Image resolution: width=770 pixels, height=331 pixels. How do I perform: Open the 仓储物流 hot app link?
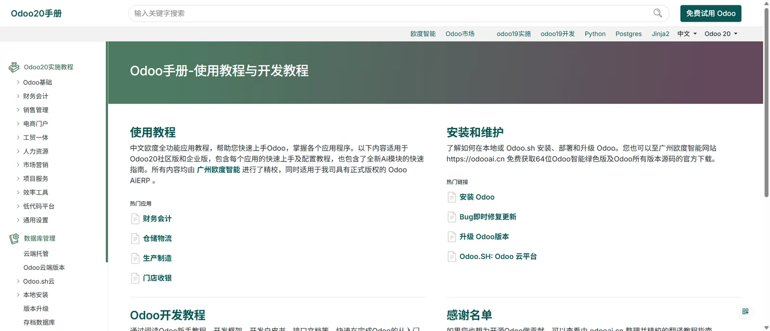click(x=157, y=238)
